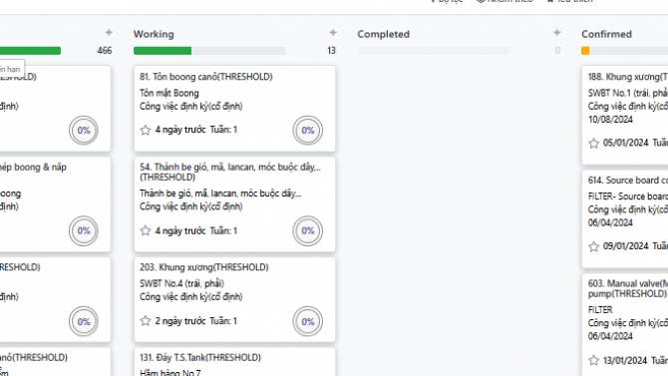Click 'Hầm hàng No.7' text on card 131
Screen dimensions: 668x376
169,372
